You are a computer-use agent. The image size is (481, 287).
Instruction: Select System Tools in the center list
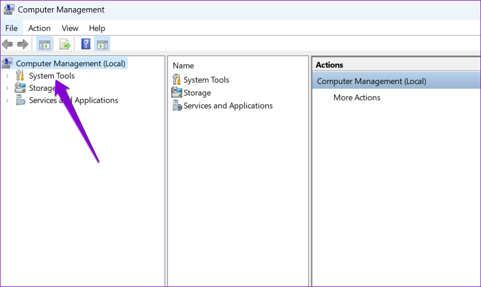click(206, 80)
